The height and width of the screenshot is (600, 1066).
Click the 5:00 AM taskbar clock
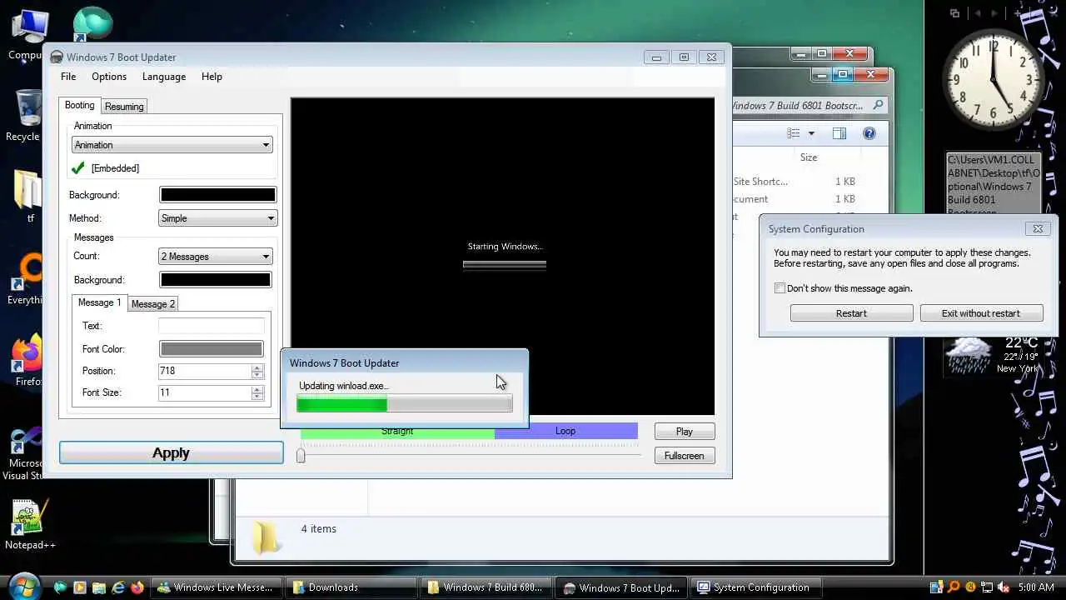pyautogui.click(x=1035, y=587)
